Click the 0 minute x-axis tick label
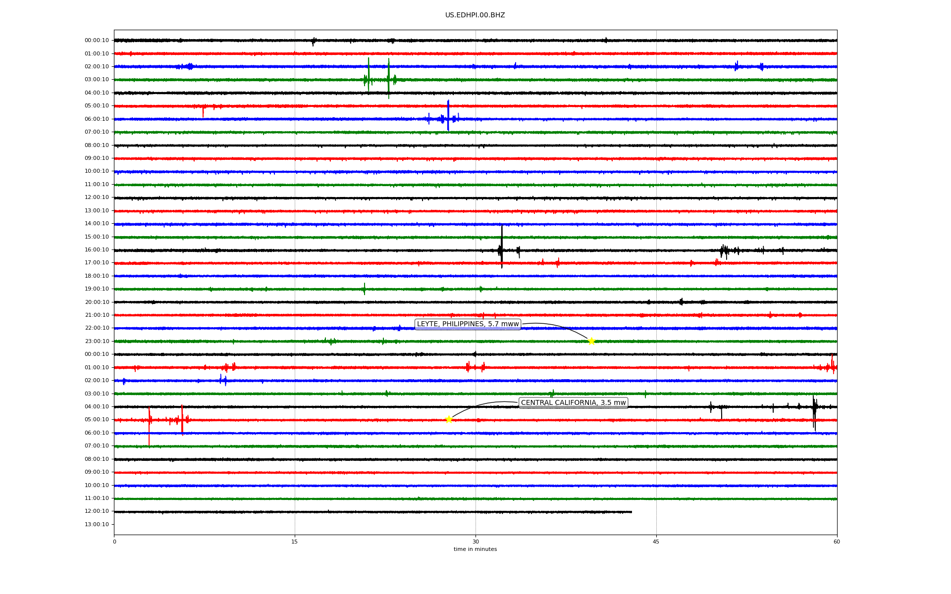This screenshot has width=951, height=594. 114,542
